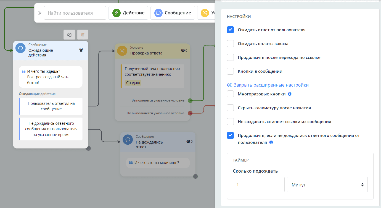Add a Действие block from toolbar

[x=128, y=13]
